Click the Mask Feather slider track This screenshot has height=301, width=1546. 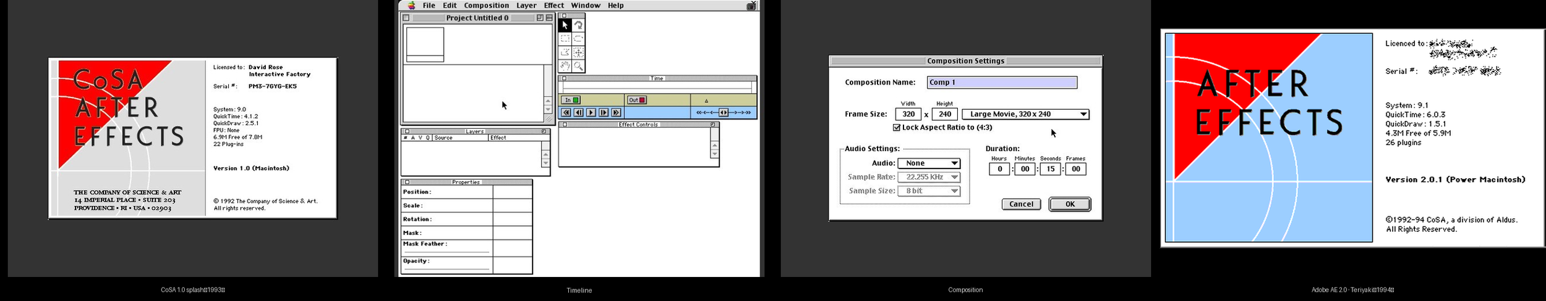pos(446,252)
